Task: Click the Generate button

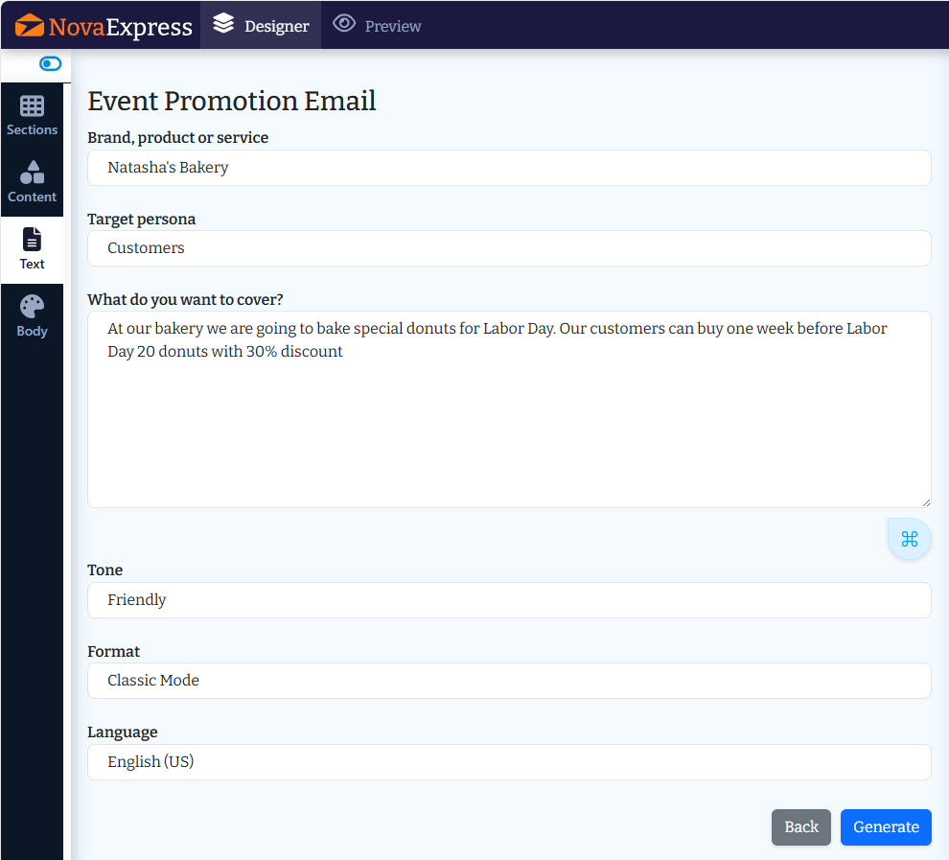Action: pos(886,826)
